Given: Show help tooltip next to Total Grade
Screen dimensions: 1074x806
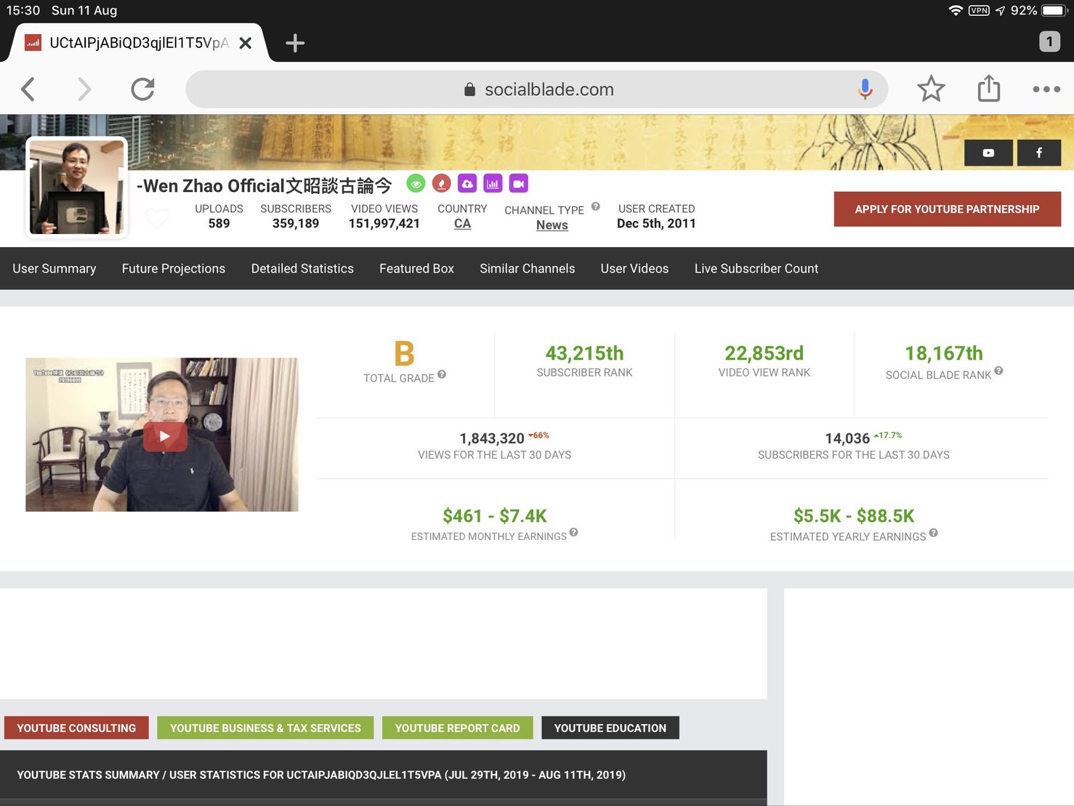Looking at the screenshot, I should 442,375.
